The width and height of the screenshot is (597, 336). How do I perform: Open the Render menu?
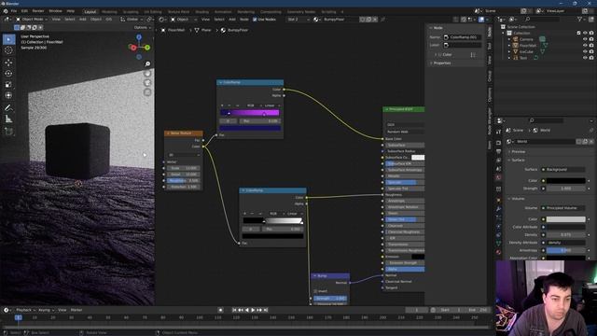(38, 11)
